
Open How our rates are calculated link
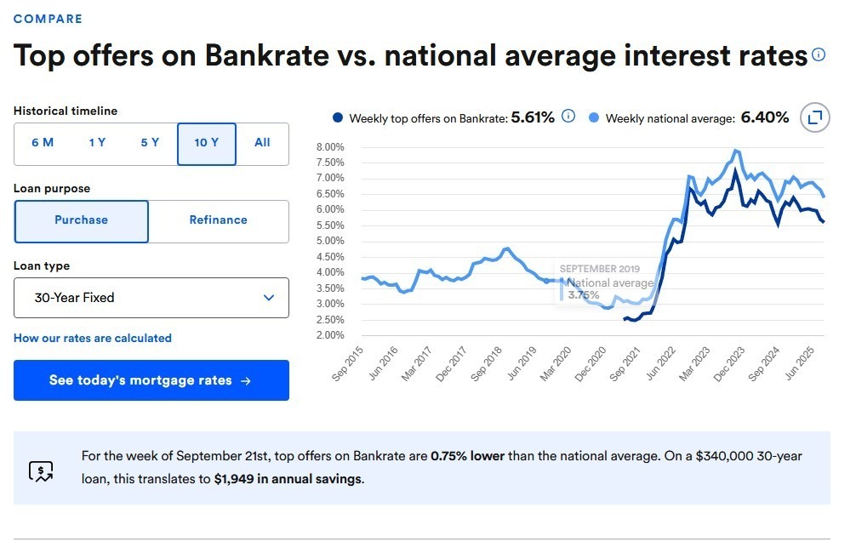coord(93,338)
